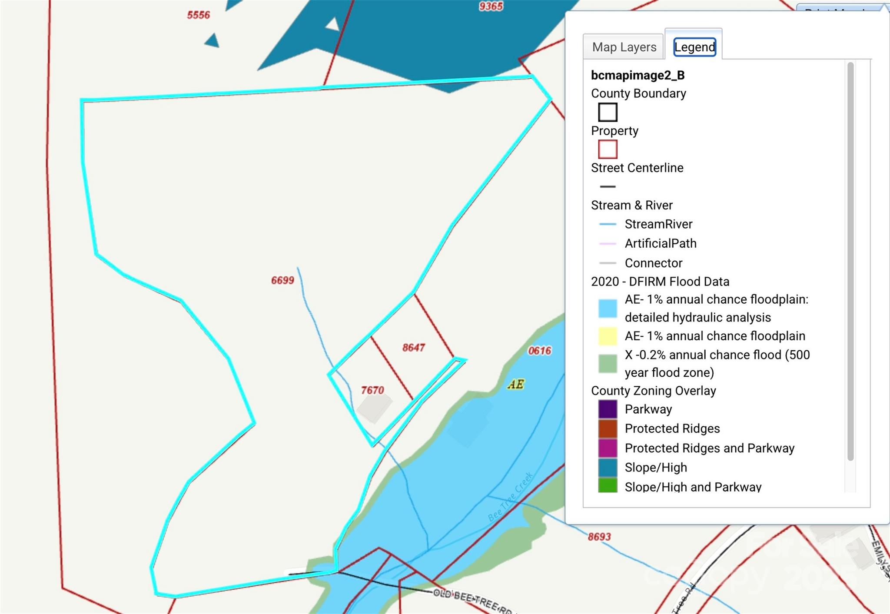Click the Parkway purple legend swatch
Image resolution: width=890 pixels, height=614 pixels.
click(x=608, y=409)
